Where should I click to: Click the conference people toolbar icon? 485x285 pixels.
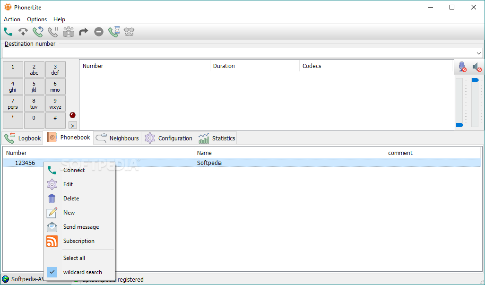tap(69, 32)
